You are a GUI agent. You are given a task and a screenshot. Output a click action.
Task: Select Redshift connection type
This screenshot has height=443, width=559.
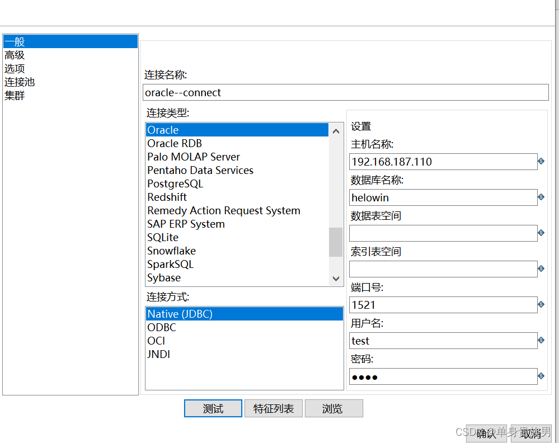pos(237,197)
